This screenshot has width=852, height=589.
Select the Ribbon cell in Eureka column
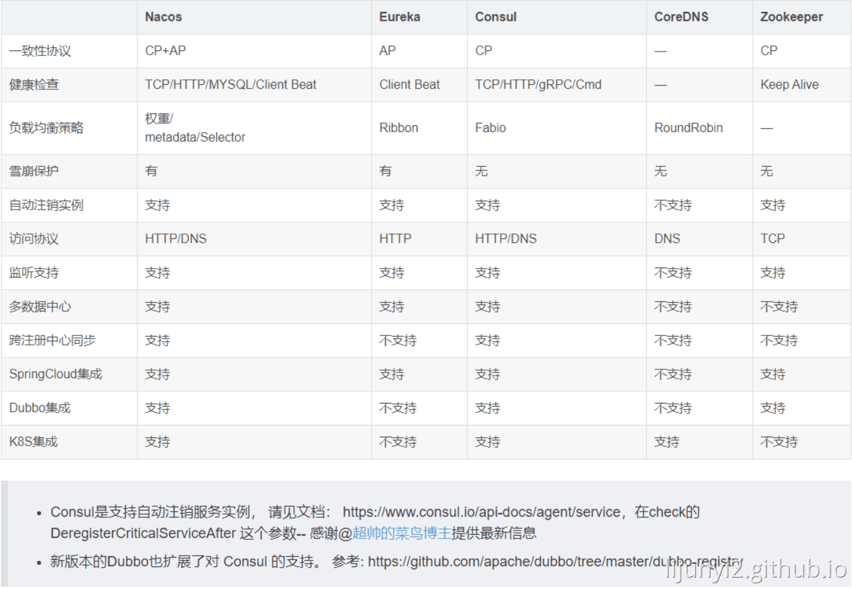[398, 128]
